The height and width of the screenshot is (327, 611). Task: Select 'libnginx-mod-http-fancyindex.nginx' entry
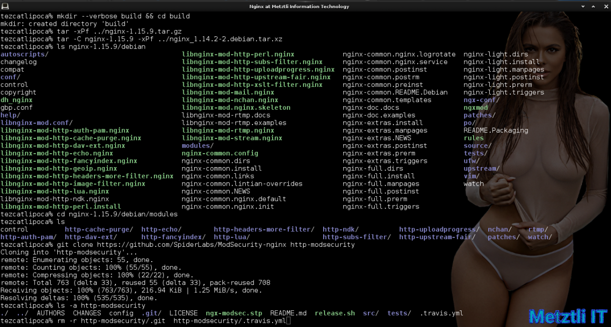tap(69, 161)
